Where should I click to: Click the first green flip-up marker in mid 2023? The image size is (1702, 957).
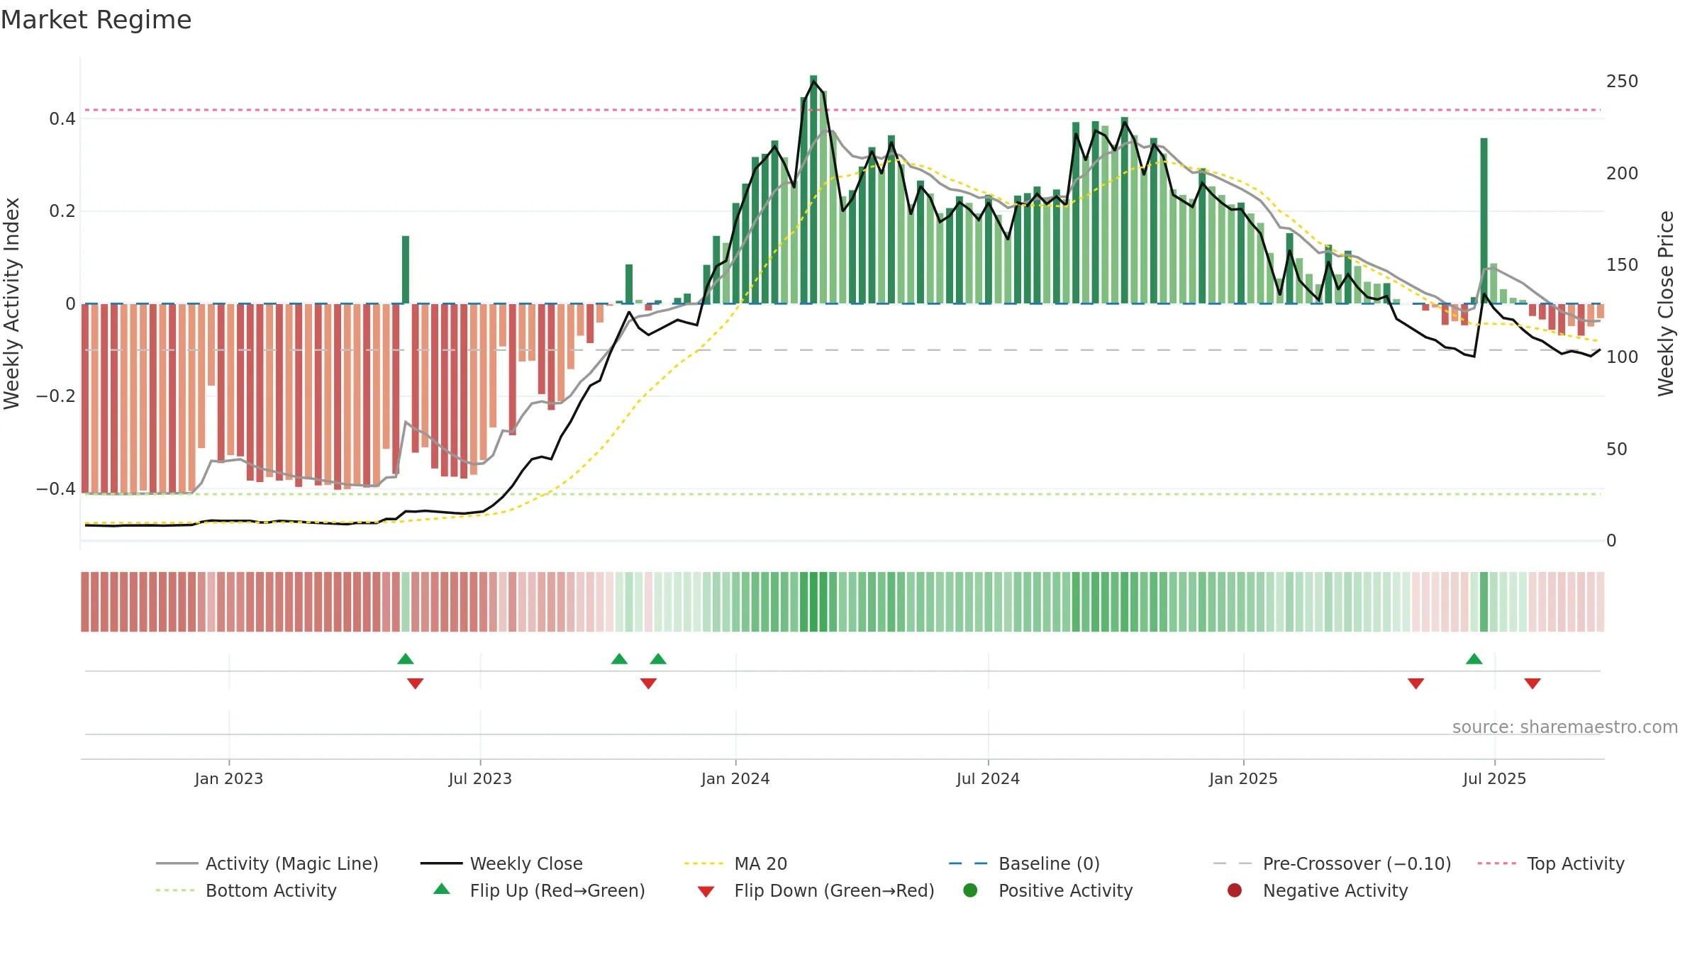click(406, 659)
